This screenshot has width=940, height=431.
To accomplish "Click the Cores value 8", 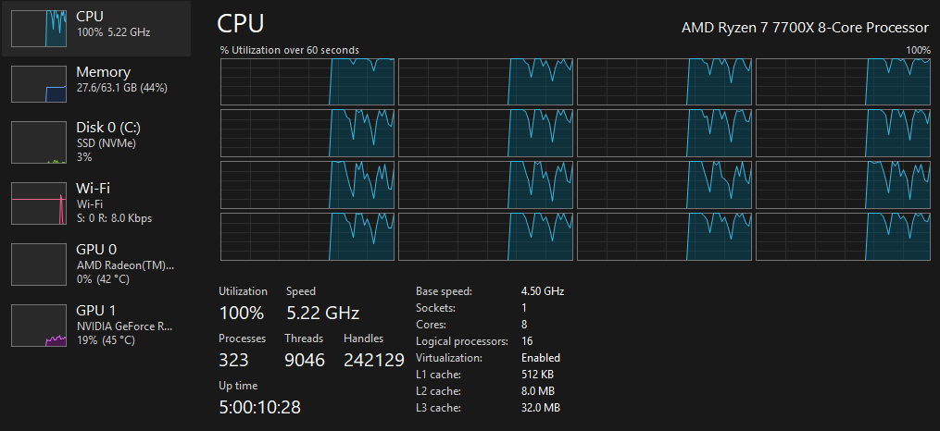I will [x=524, y=325].
